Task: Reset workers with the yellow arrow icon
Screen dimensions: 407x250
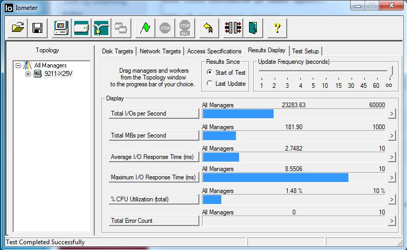Action: (209, 28)
